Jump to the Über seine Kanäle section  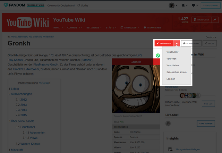pyautogui.click(x=23, y=121)
